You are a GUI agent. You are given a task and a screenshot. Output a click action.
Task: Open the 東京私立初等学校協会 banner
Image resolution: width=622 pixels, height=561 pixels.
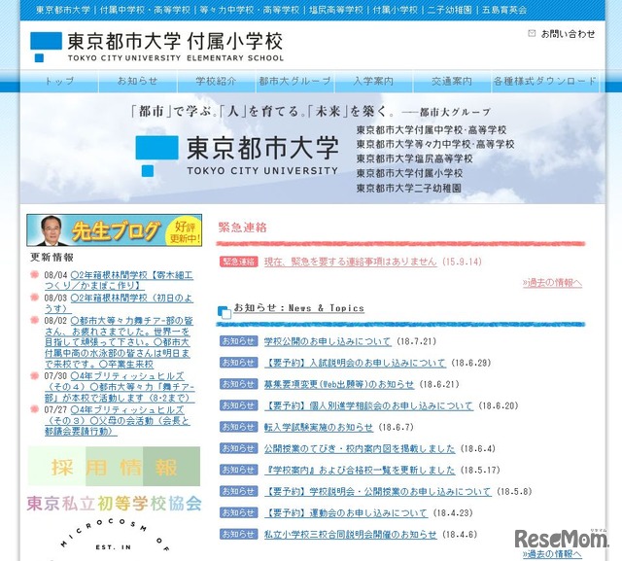click(x=114, y=503)
